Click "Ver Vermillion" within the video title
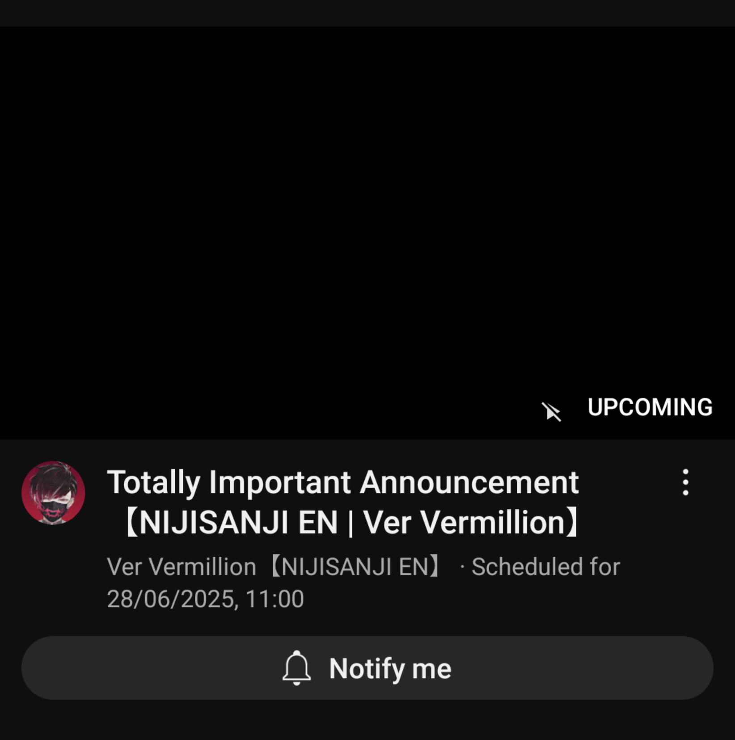The image size is (735, 740). [x=465, y=522]
